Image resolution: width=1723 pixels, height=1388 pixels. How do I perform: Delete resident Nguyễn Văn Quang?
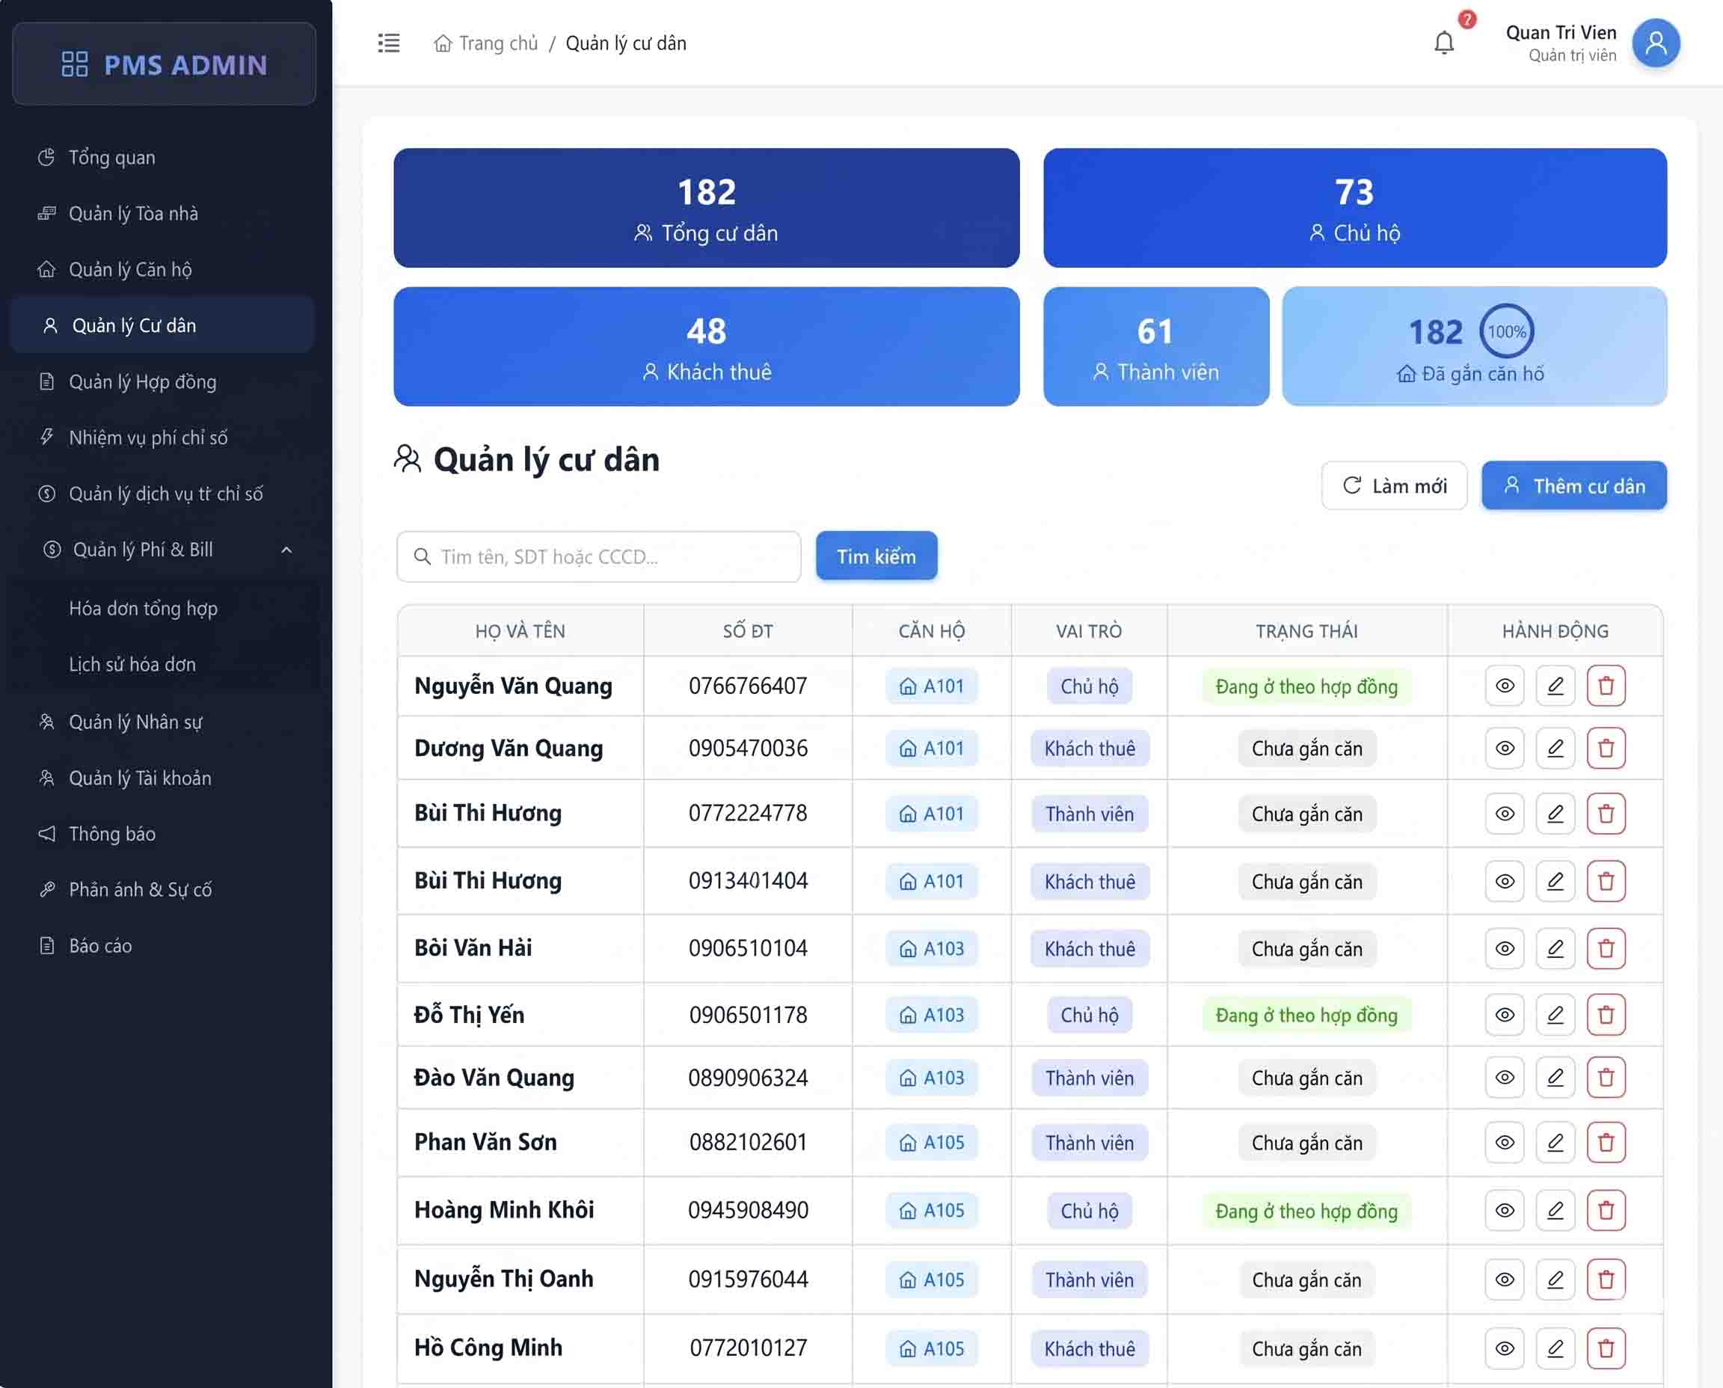click(x=1606, y=686)
